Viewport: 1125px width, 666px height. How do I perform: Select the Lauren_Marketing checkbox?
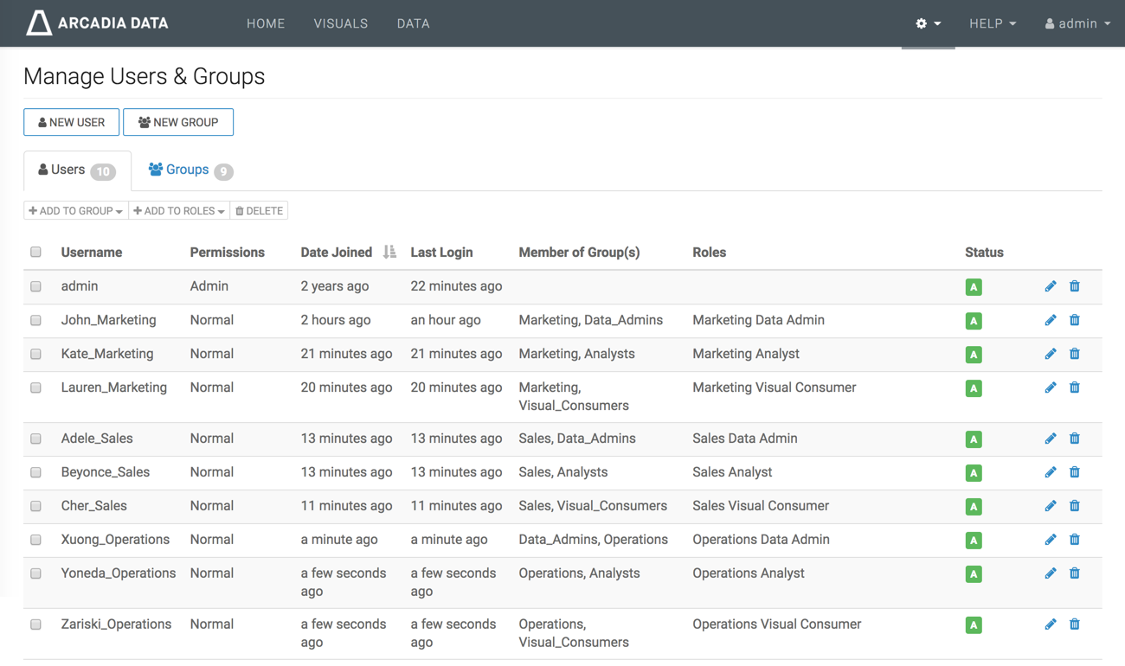(35, 387)
